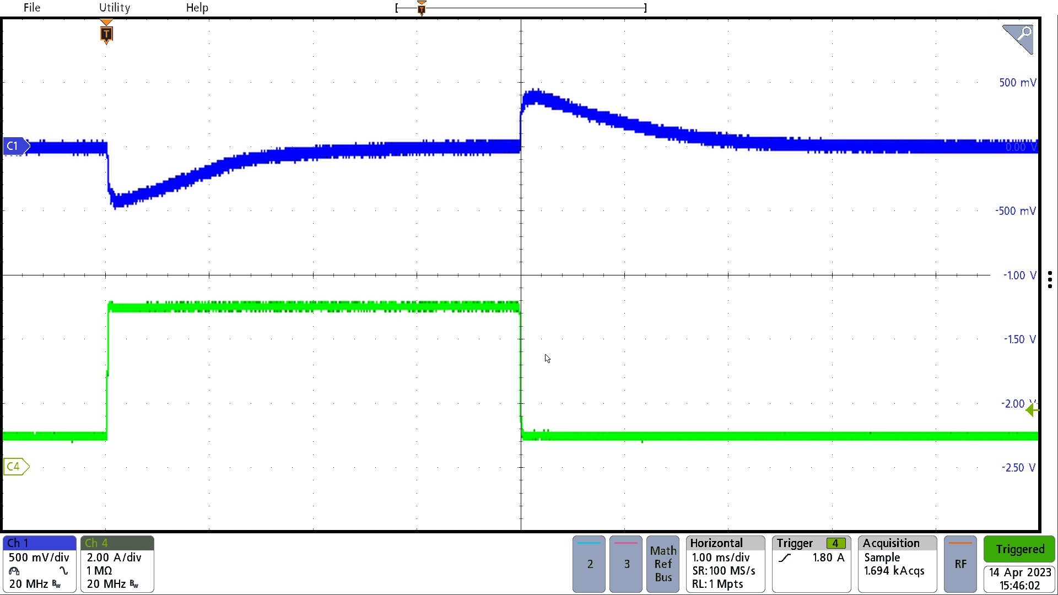This screenshot has width=1058, height=595.
Task: Open the Acquisition settings badge
Action: point(898,564)
